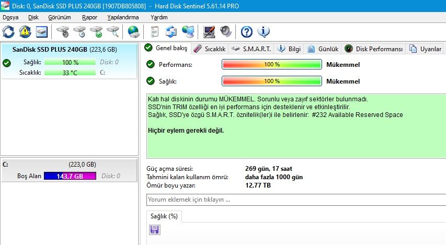
Task: Switch to the Genel bakış tab
Action: click(166, 48)
